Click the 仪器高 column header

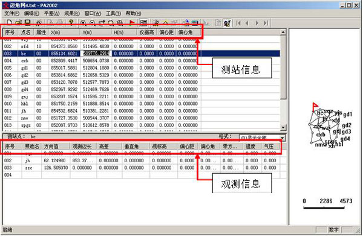(147, 33)
